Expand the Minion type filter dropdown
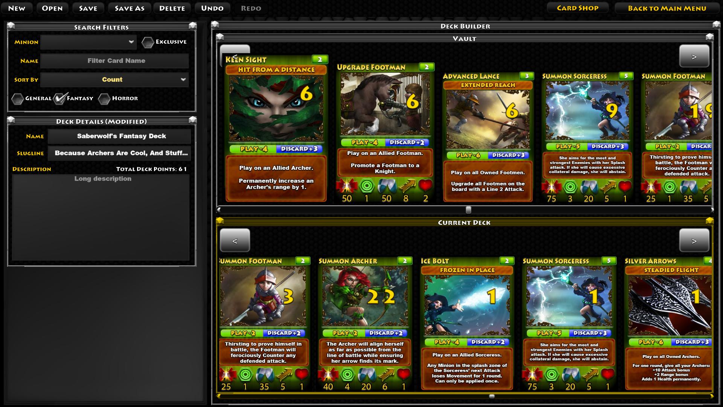 coord(131,42)
